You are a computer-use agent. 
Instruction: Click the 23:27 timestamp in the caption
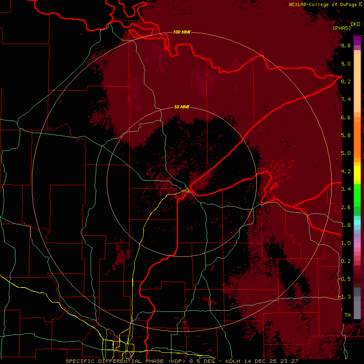(x=290, y=361)
